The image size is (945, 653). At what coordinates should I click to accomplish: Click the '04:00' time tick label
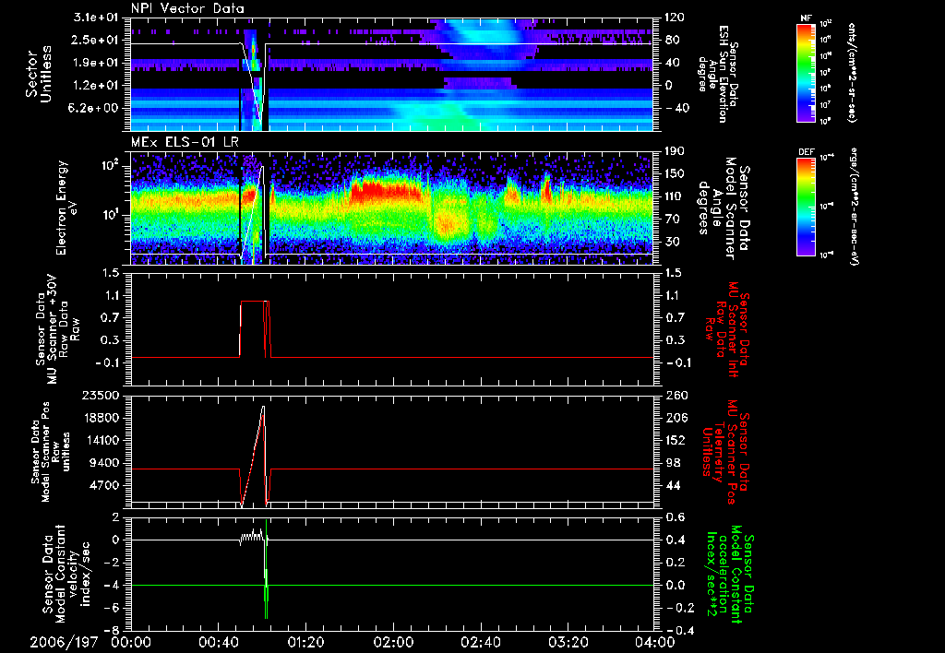coord(655,643)
